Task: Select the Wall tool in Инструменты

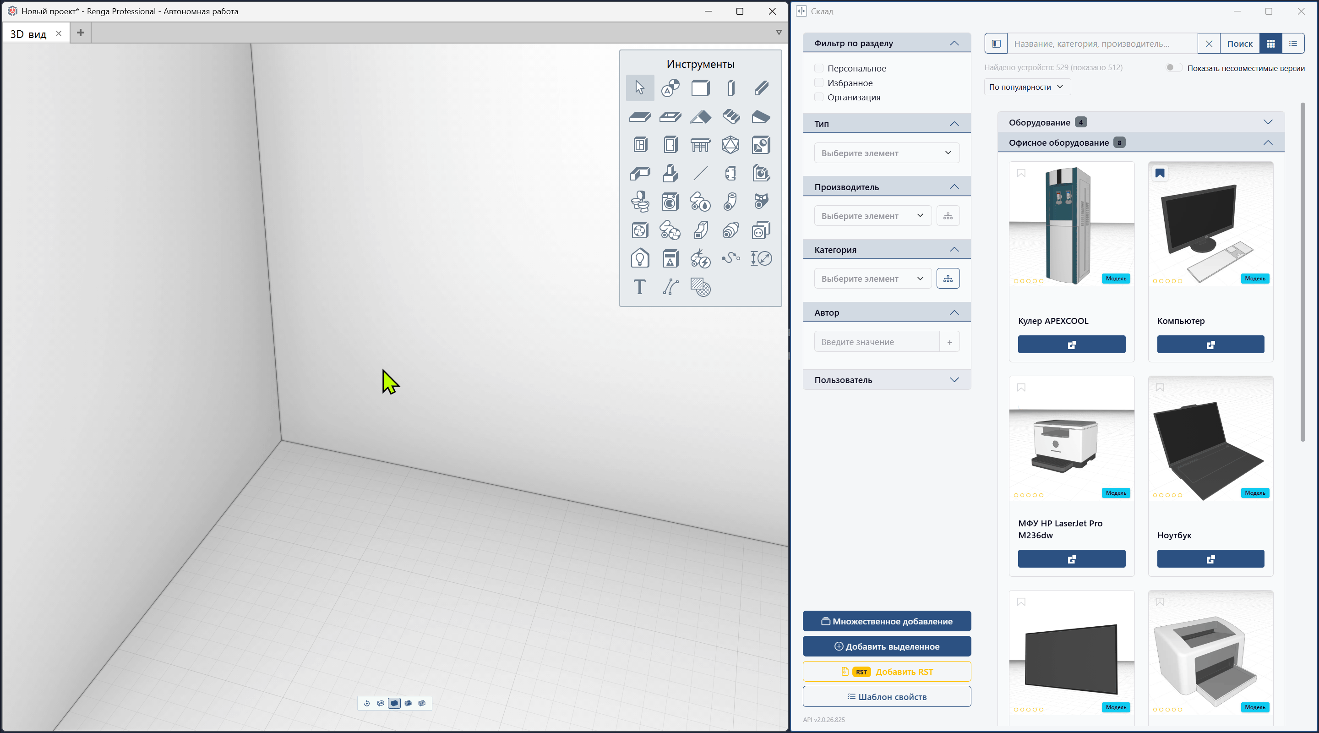Action: [700, 88]
